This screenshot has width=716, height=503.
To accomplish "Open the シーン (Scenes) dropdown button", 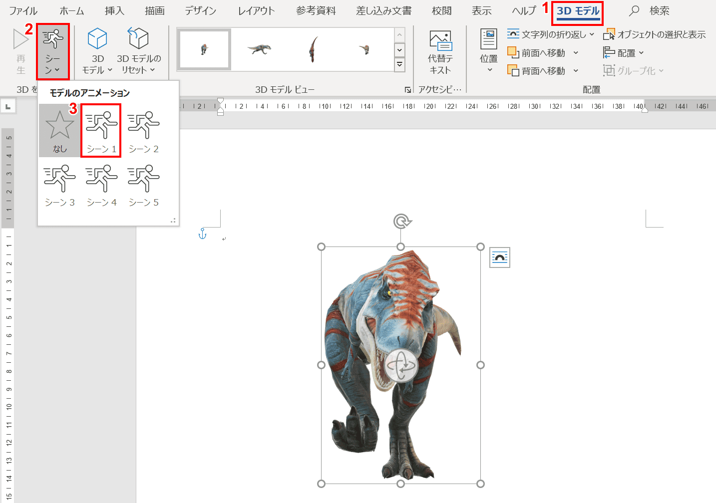I will pos(52,52).
